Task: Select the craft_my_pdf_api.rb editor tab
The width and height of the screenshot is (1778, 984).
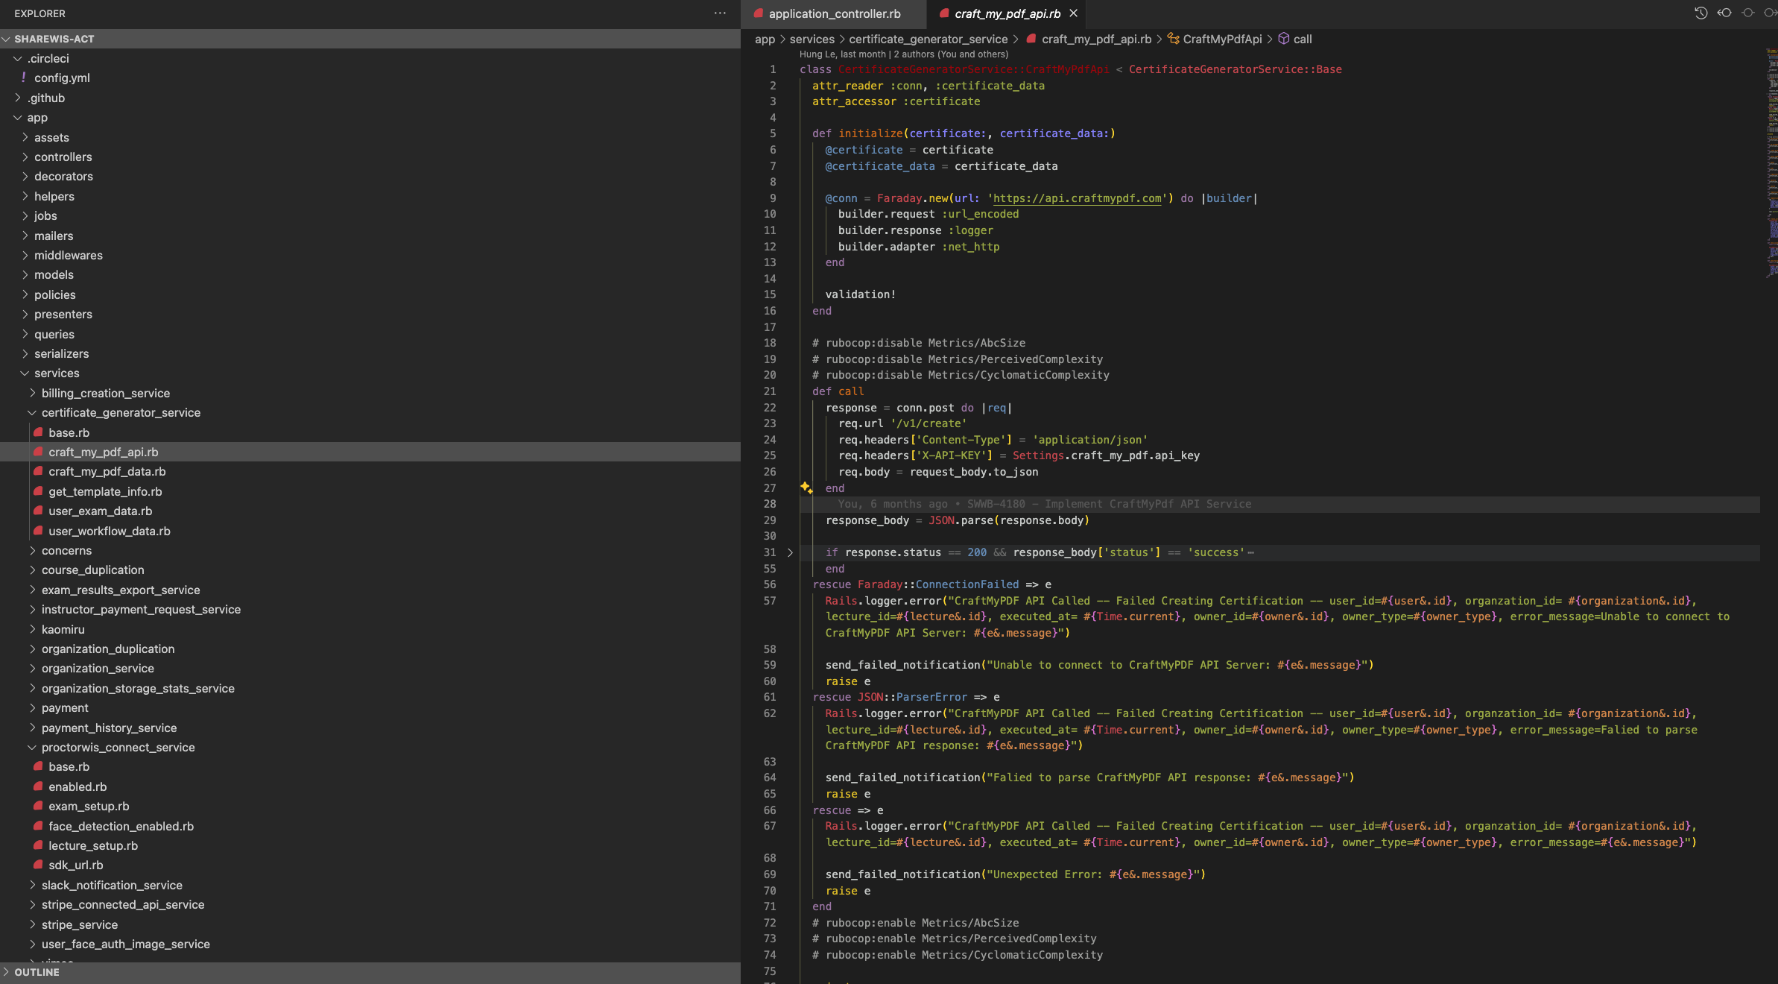Action: (1007, 13)
